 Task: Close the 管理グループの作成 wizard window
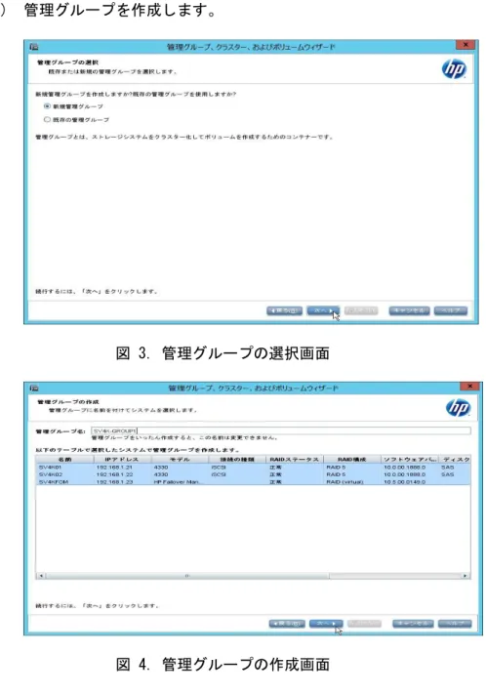[x=469, y=387]
